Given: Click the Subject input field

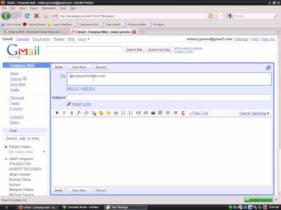Looking at the screenshot, I should tap(169, 97).
